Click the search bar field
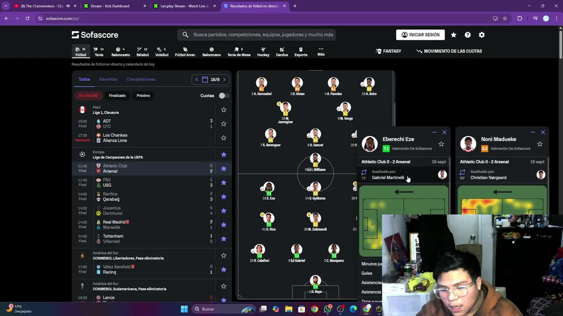The height and width of the screenshot is (316, 563). (x=257, y=35)
